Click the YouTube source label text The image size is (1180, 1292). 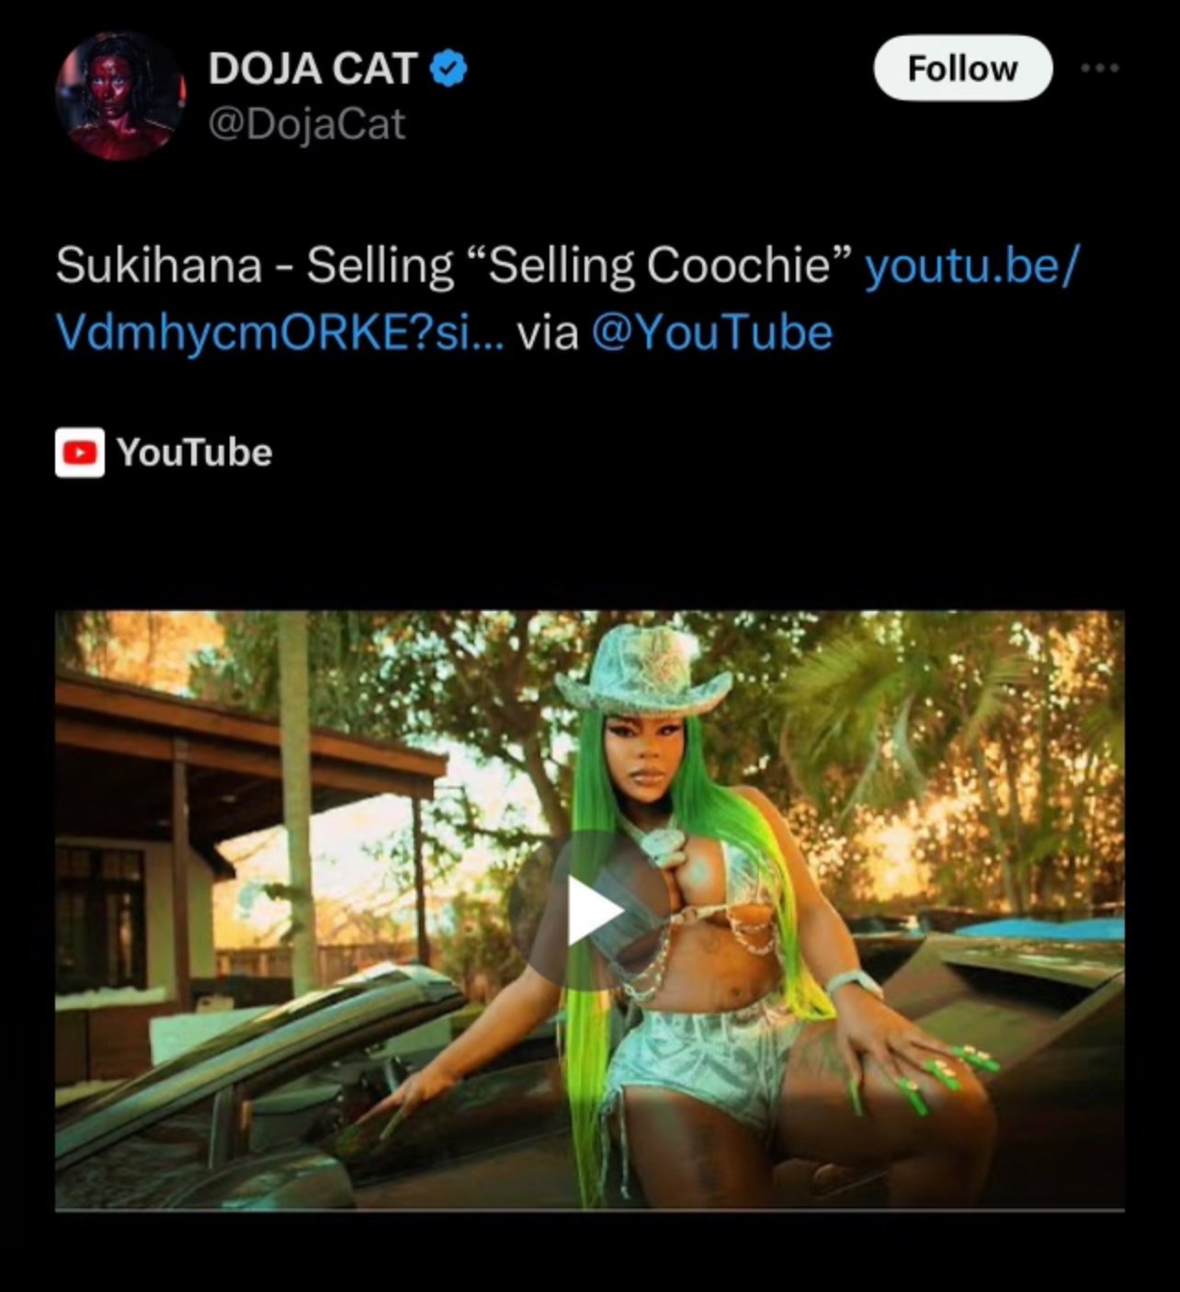tap(195, 453)
